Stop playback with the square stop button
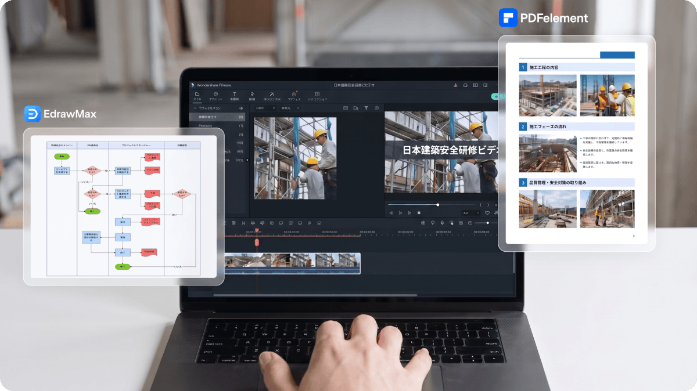Image resolution: width=697 pixels, height=391 pixels. [x=419, y=213]
